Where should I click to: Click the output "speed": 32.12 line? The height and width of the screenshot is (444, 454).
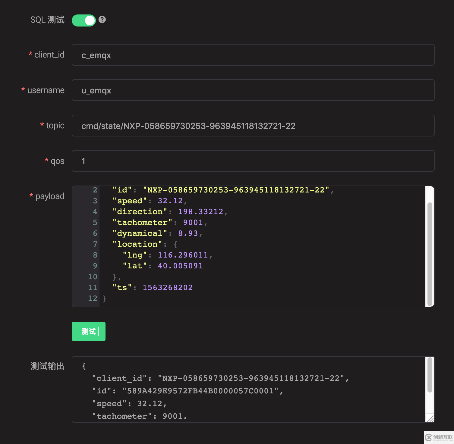(x=129, y=404)
